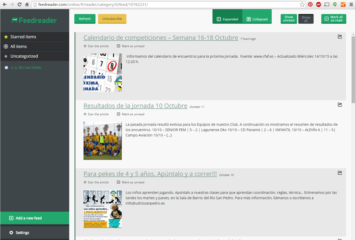
Task: Open the orange chart extension icon
Action: (x=343, y=4)
